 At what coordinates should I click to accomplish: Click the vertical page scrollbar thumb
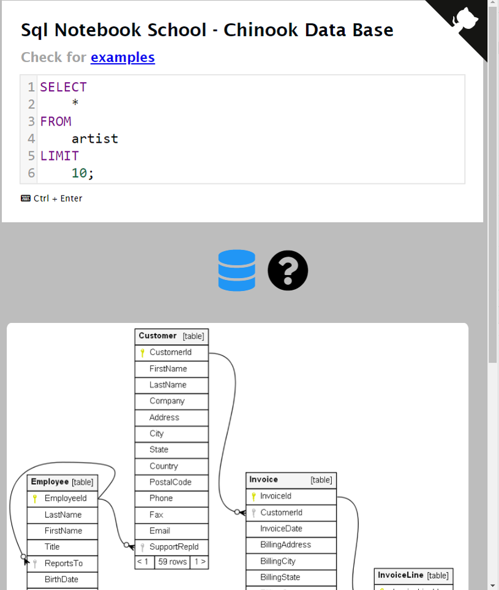493,184
